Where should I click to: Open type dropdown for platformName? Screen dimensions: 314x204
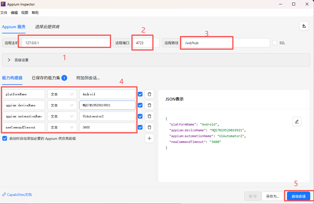tap(62, 94)
